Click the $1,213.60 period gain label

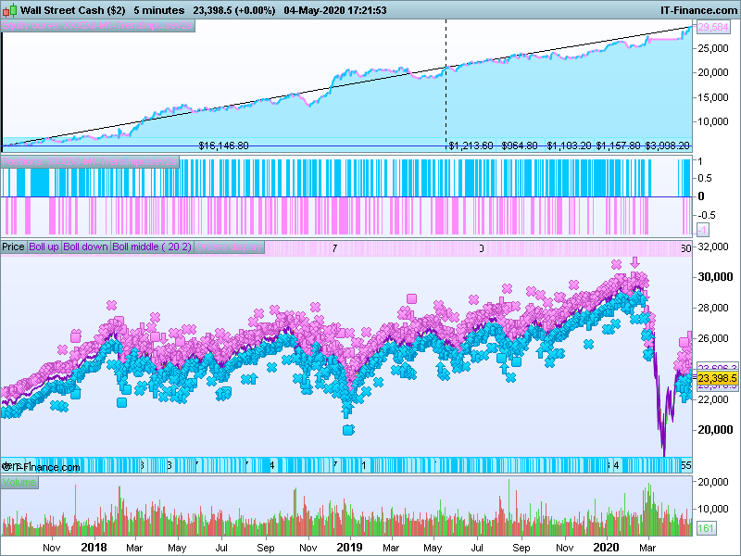click(x=471, y=145)
